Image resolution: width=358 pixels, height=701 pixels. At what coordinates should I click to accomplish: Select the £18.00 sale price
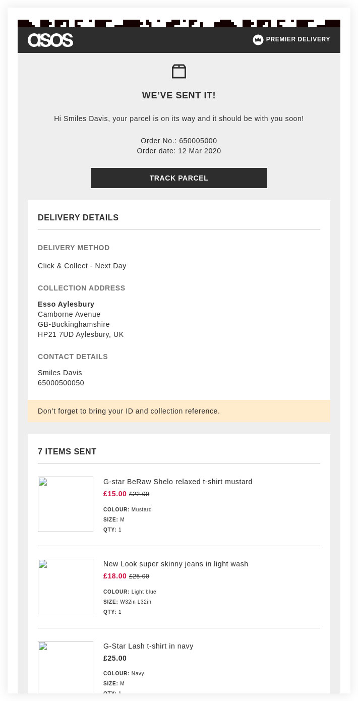tap(114, 576)
